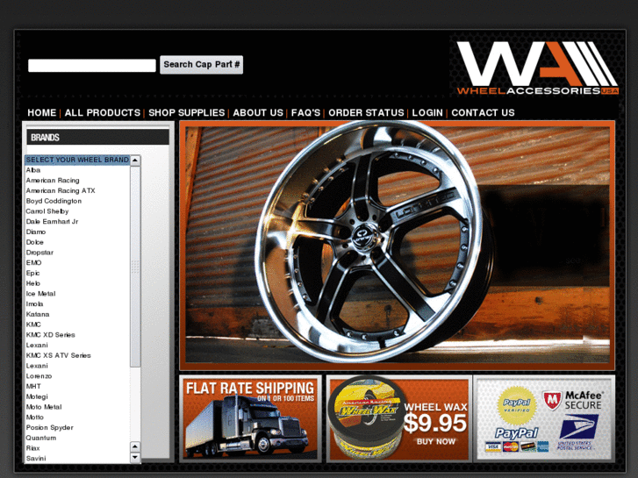Click the brand list scrollbar thumb

click(135, 267)
